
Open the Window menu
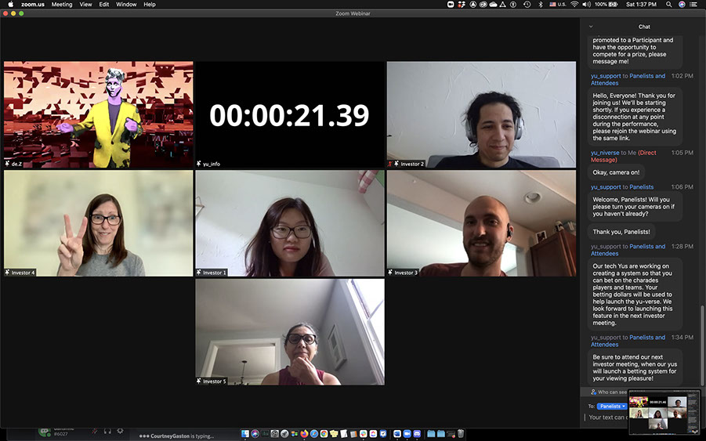tap(126, 5)
